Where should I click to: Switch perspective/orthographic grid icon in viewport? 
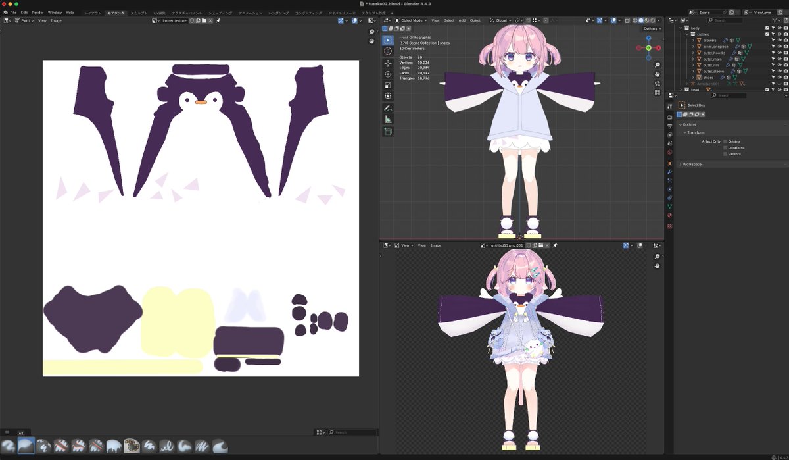(657, 93)
